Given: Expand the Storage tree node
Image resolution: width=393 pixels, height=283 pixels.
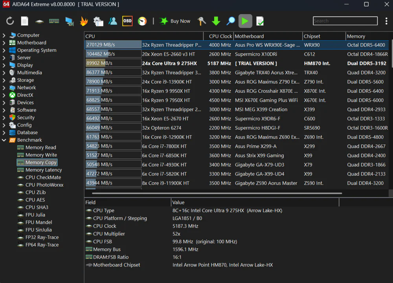Looking at the screenshot, I should [x=4, y=80].
